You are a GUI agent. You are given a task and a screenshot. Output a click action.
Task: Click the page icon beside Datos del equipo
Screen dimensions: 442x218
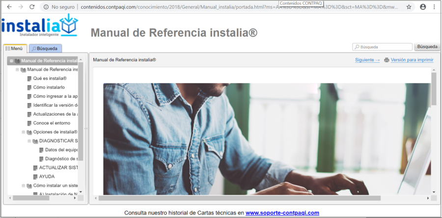pyautogui.click(x=41, y=150)
